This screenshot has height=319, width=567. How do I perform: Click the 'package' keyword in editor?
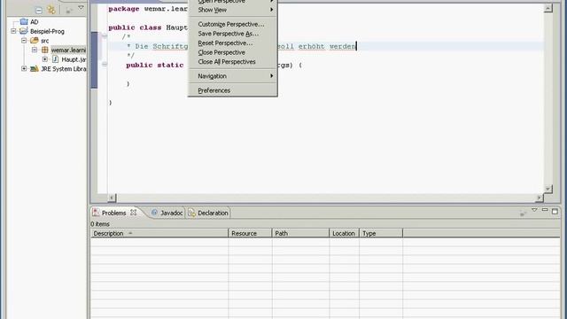pyautogui.click(x=124, y=9)
